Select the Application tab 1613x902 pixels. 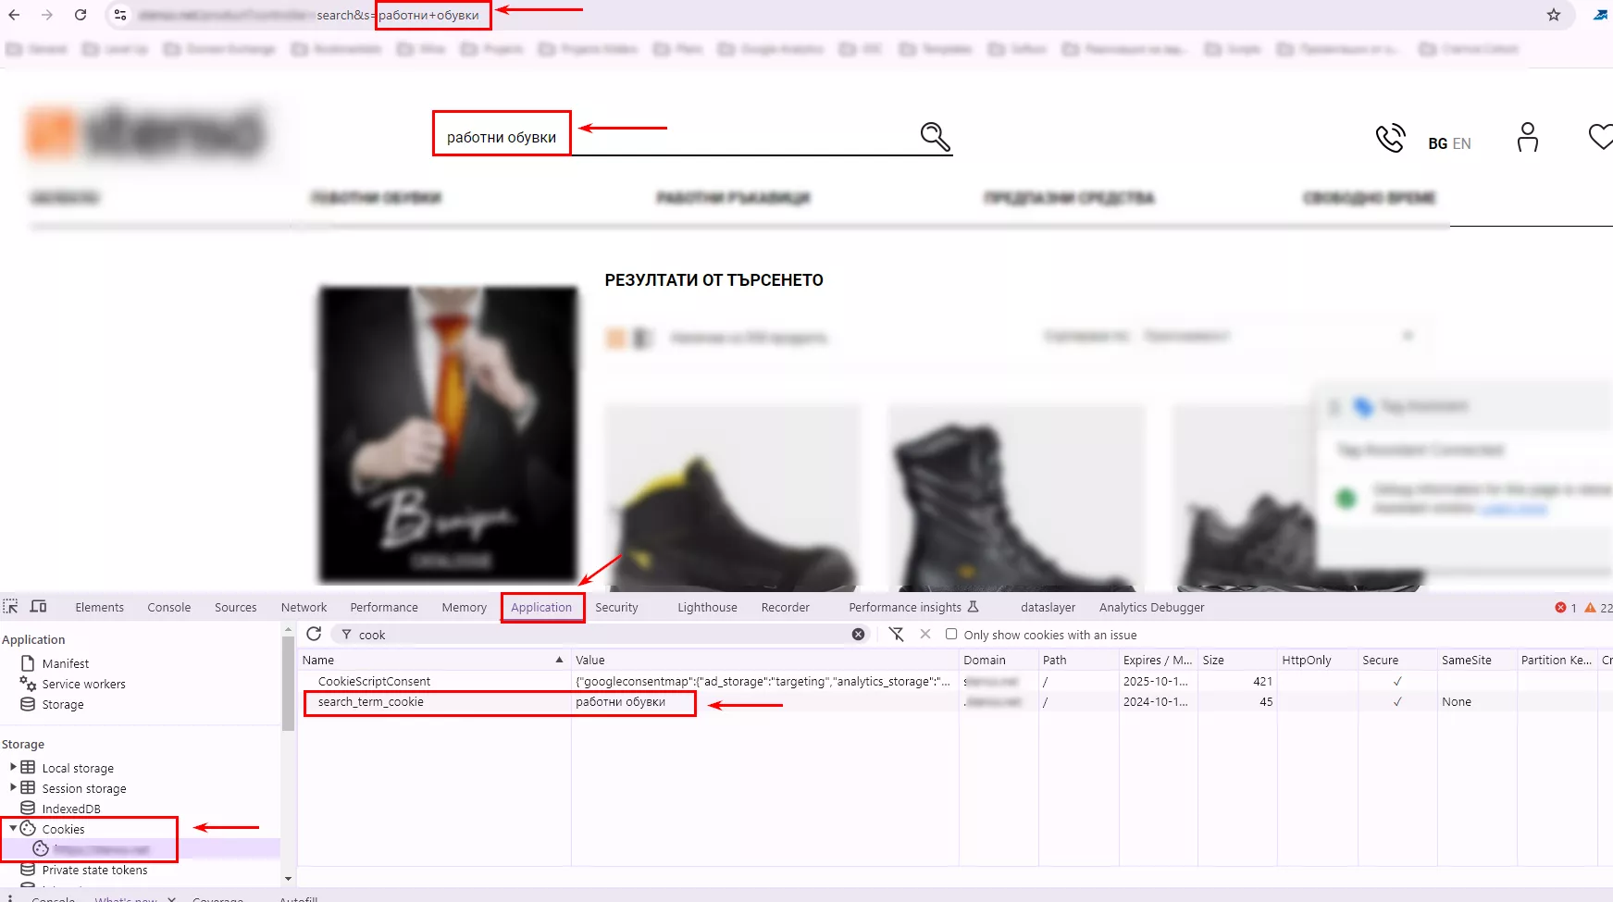[x=541, y=608]
